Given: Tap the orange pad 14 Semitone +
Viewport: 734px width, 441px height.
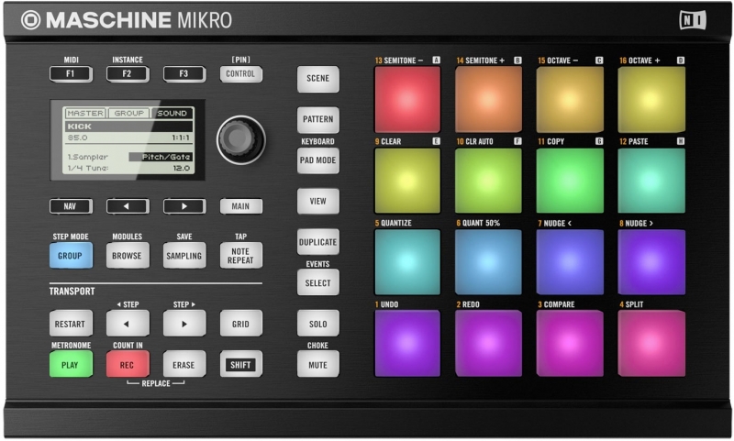Looking at the screenshot, I should [489, 99].
